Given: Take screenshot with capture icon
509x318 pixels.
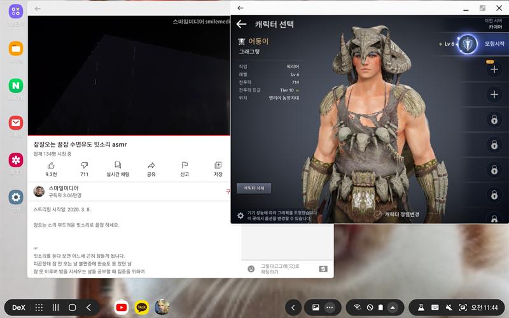Looking at the screenshot, I should [463, 307].
